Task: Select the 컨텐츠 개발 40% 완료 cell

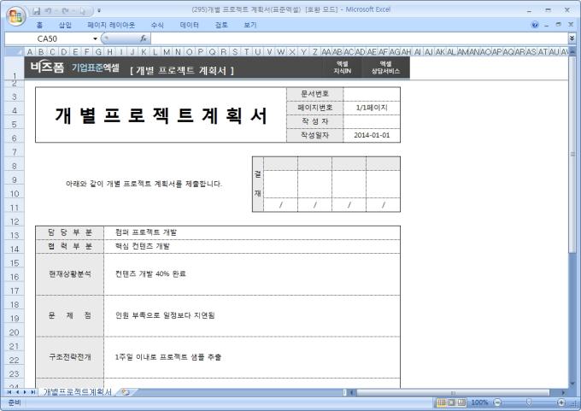Action: [252, 274]
